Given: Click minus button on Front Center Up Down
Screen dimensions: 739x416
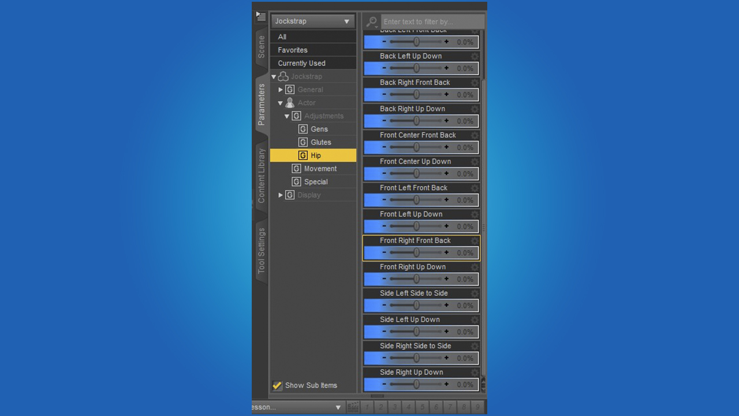Looking at the screenshot, I should (384, 173).
